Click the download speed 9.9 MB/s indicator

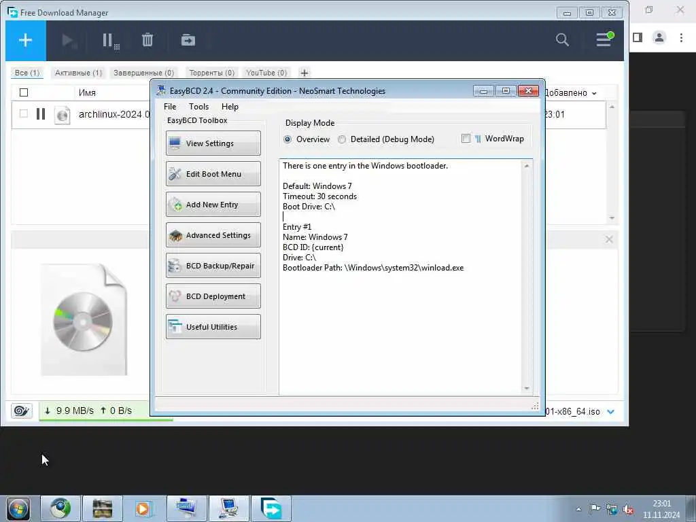70,411
